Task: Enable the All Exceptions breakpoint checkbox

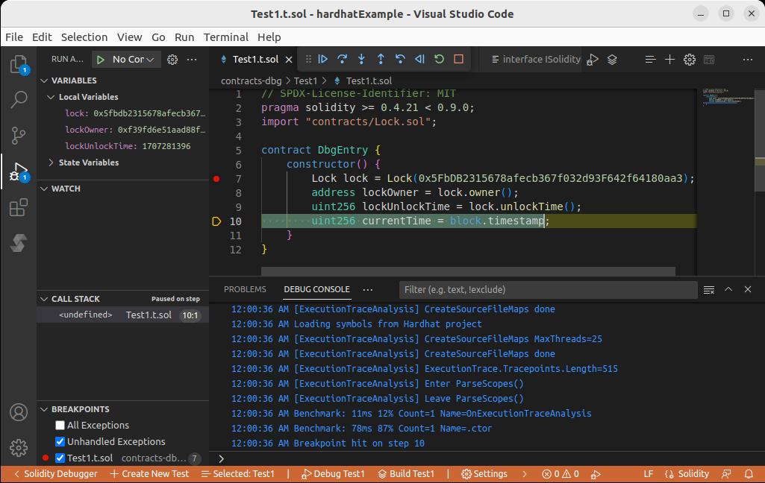Action: [60, 426]
